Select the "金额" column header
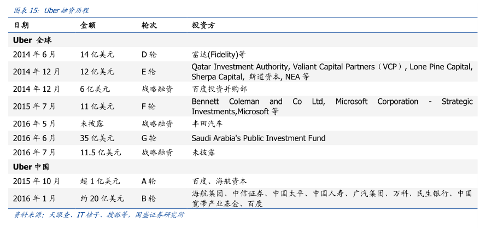Image resolution: width=480 pixels, height=228 pixels. pyautogui.click(x=87, y=25)
